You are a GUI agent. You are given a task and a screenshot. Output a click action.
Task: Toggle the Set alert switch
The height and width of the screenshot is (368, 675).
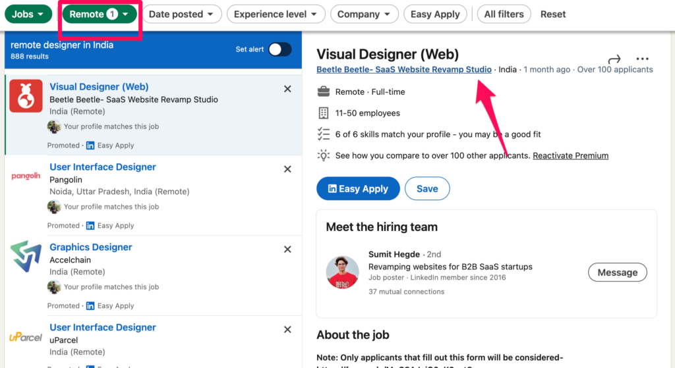click(x=280, y=49)
